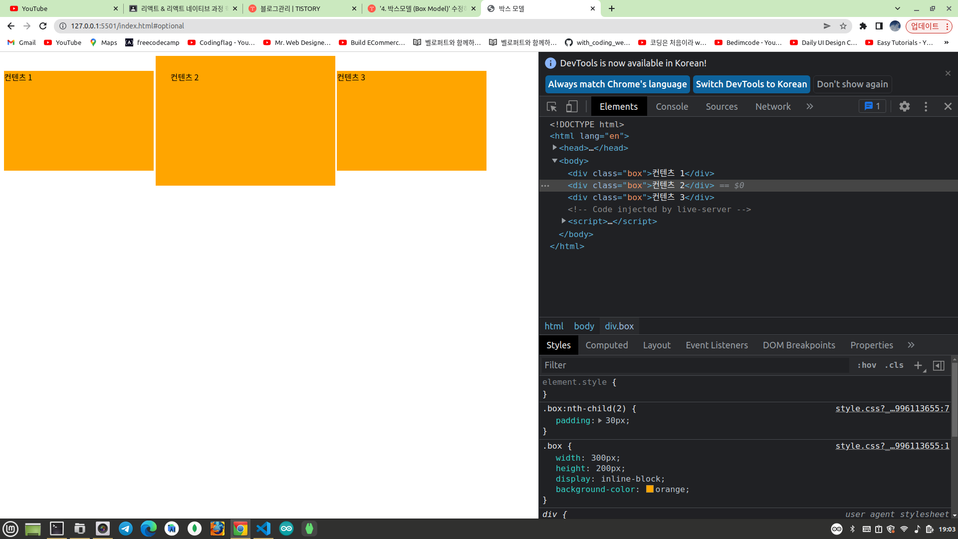
Task: Click the orange background-color swatch
Action: click(650, 489)
